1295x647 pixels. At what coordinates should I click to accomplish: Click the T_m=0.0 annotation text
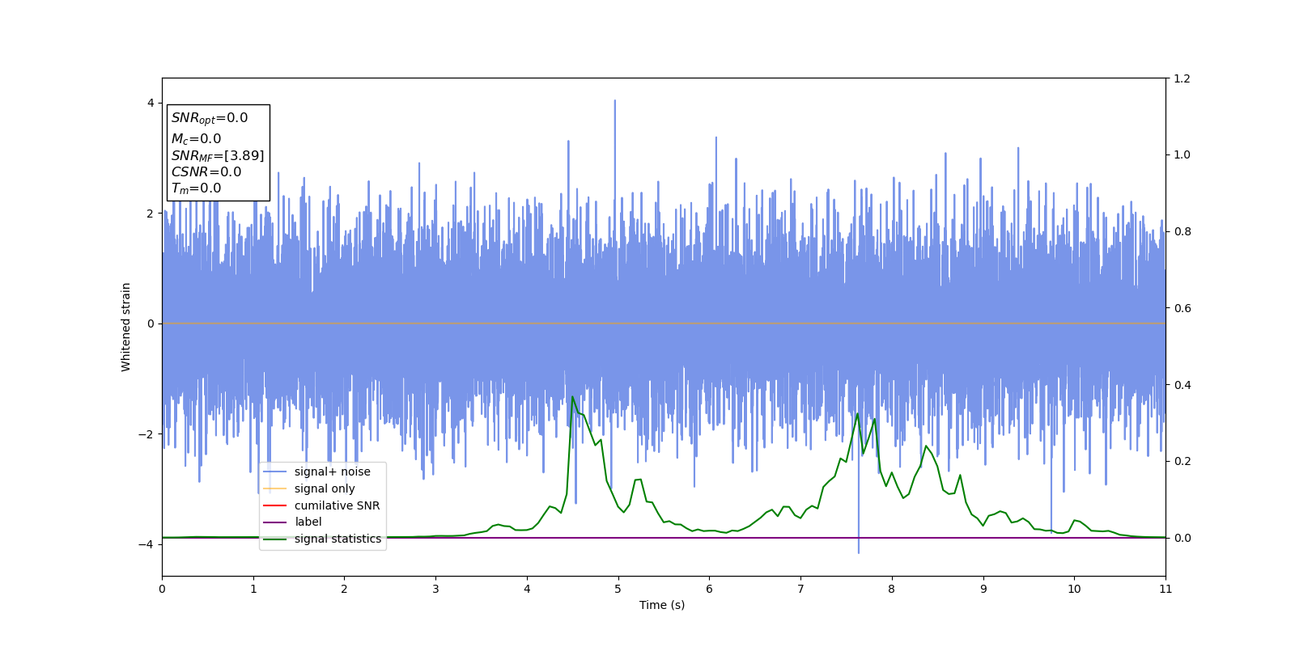click(196, 188)
